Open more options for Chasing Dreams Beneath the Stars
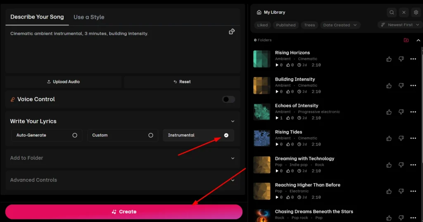The image size is (423, 222). pyautogui.click(x=413, y=218)
